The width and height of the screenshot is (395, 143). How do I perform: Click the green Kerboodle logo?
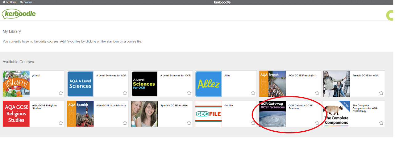point(19,14)
